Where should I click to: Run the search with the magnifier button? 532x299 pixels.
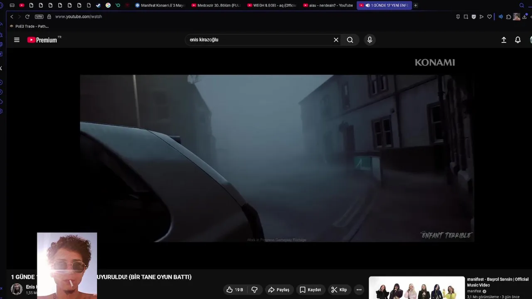click(350, 40)
